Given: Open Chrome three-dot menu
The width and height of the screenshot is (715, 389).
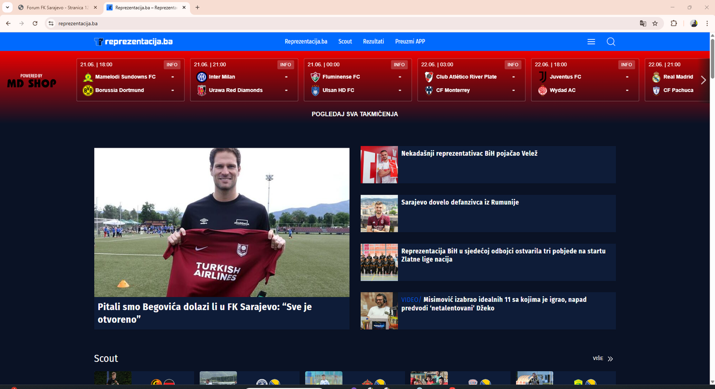Looking at the screenshot, I should [707, 23].
